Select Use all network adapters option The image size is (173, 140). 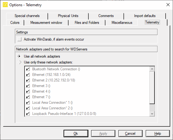coord(20,56)
